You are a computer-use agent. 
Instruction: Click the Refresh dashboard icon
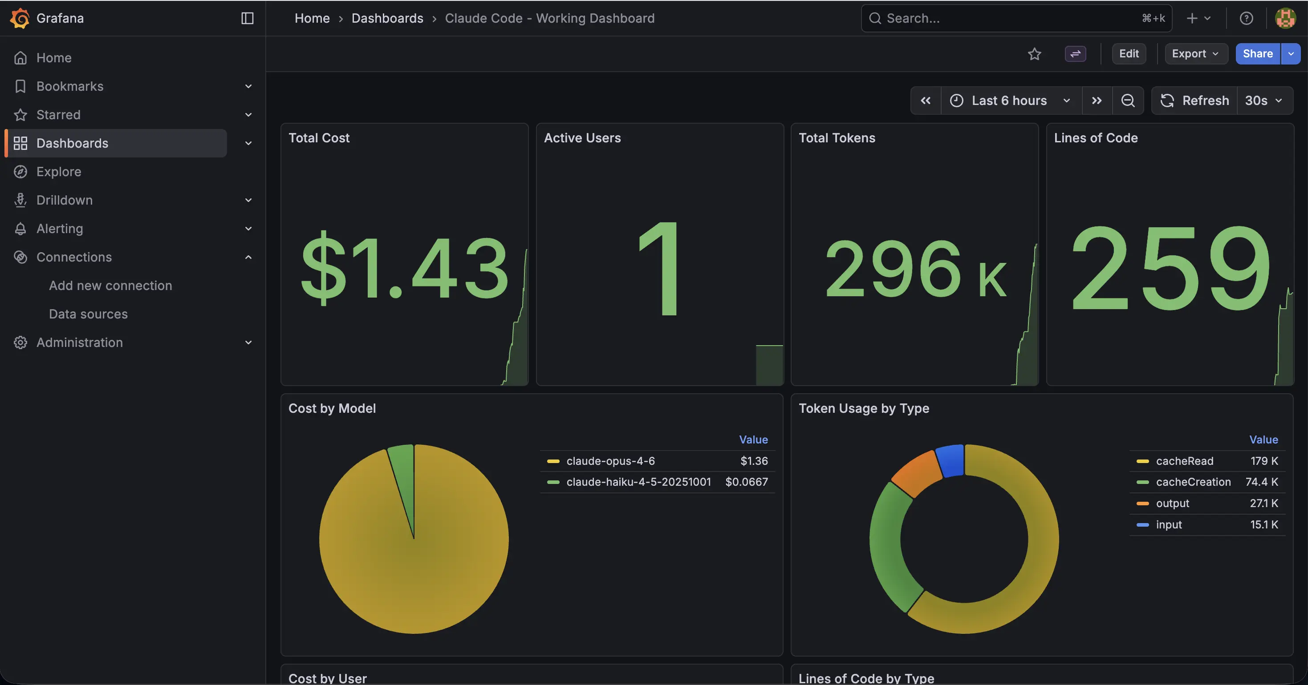[x=1167, y=100]
